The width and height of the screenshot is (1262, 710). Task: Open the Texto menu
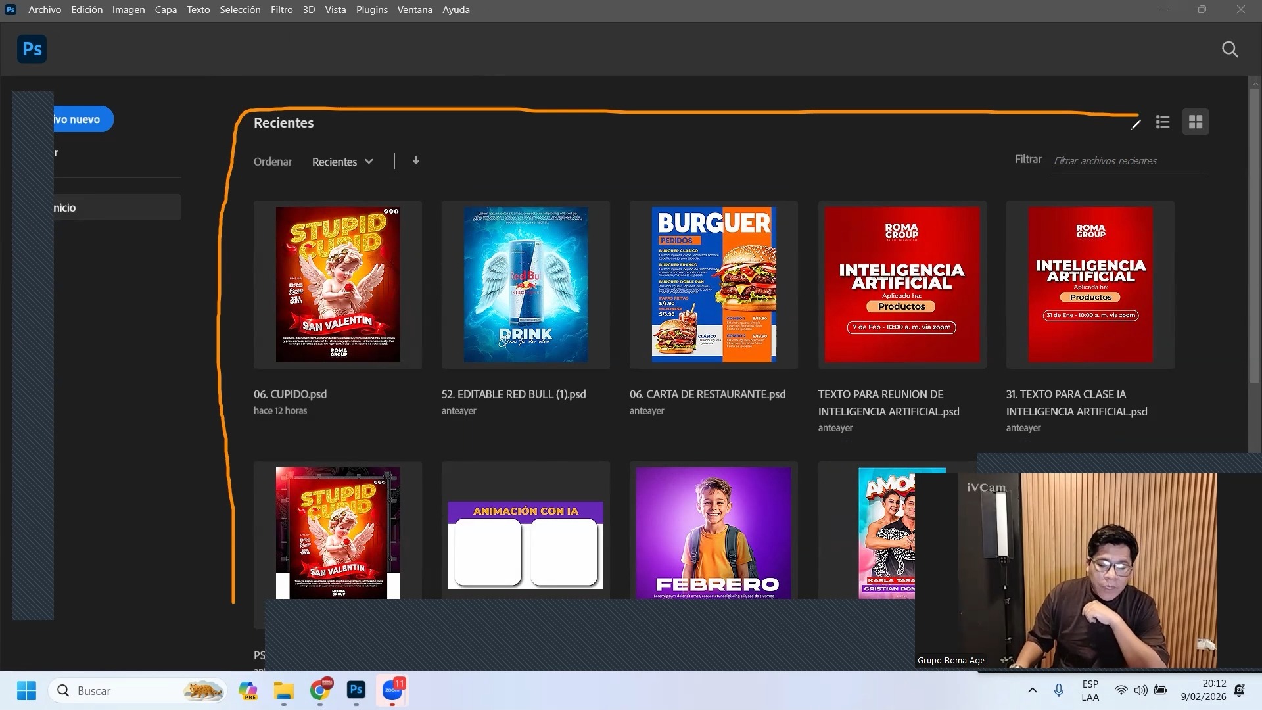[198, 10]
